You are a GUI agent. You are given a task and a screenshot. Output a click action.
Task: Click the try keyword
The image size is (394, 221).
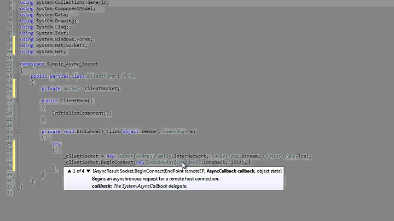56,144
